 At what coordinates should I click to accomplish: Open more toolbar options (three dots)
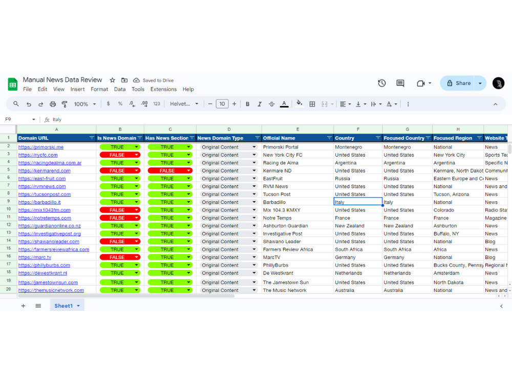click(408, 104)
